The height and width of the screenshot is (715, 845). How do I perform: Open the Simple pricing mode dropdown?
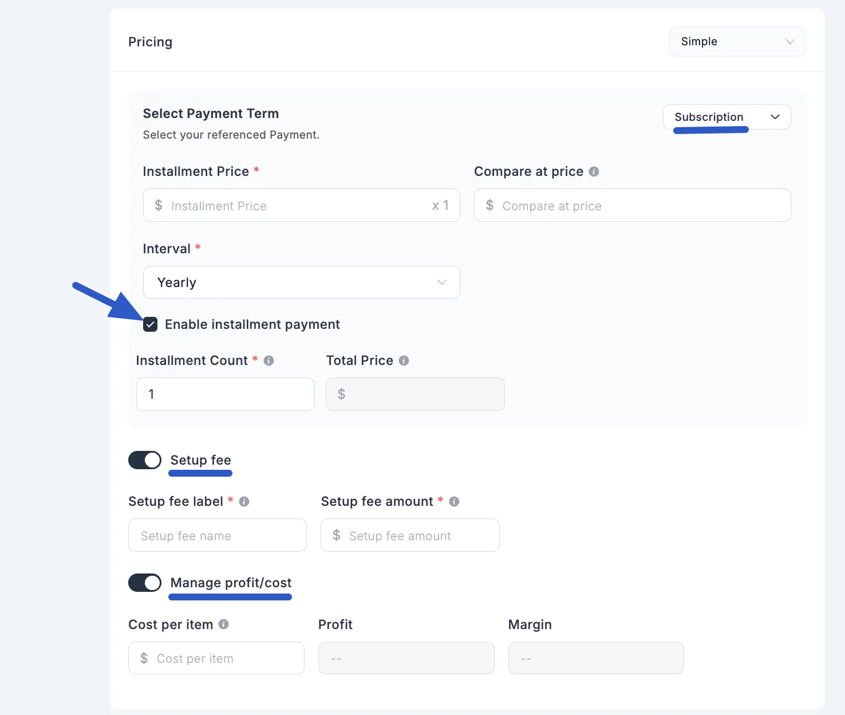(737, 41)
